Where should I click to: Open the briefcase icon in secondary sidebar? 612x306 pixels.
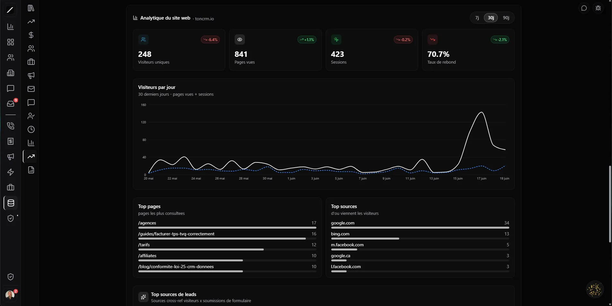tap(31, 62)
